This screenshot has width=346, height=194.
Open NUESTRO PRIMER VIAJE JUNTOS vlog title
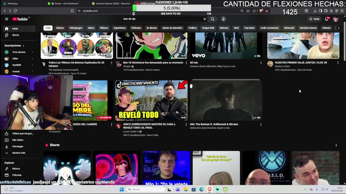(301, 63)
